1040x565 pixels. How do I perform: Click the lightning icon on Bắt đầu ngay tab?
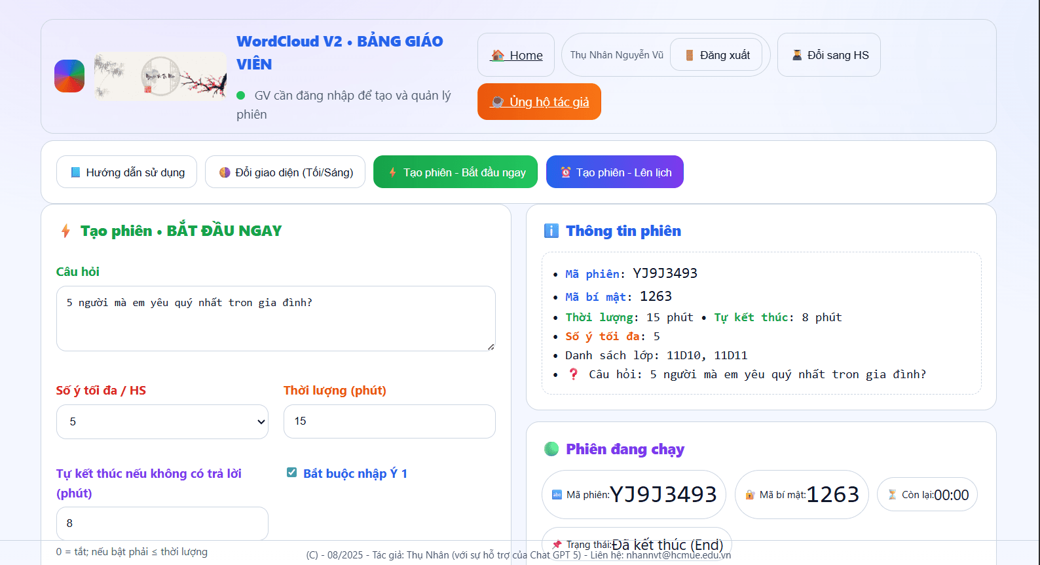(392, 172)
